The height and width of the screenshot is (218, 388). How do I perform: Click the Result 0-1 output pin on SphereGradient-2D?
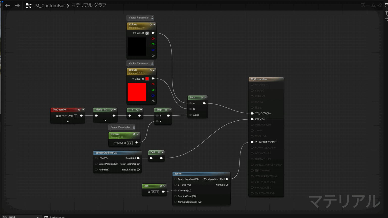(138, 158)
